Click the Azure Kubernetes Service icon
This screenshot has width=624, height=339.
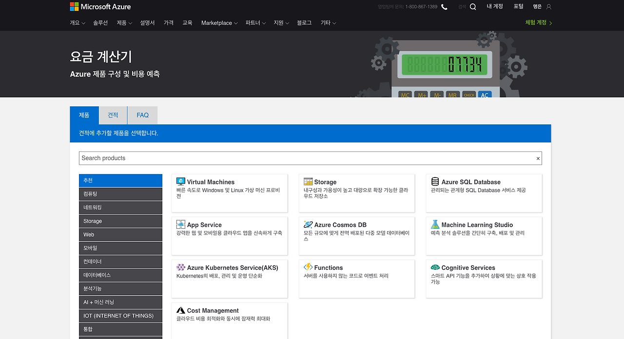click(181, 267)
